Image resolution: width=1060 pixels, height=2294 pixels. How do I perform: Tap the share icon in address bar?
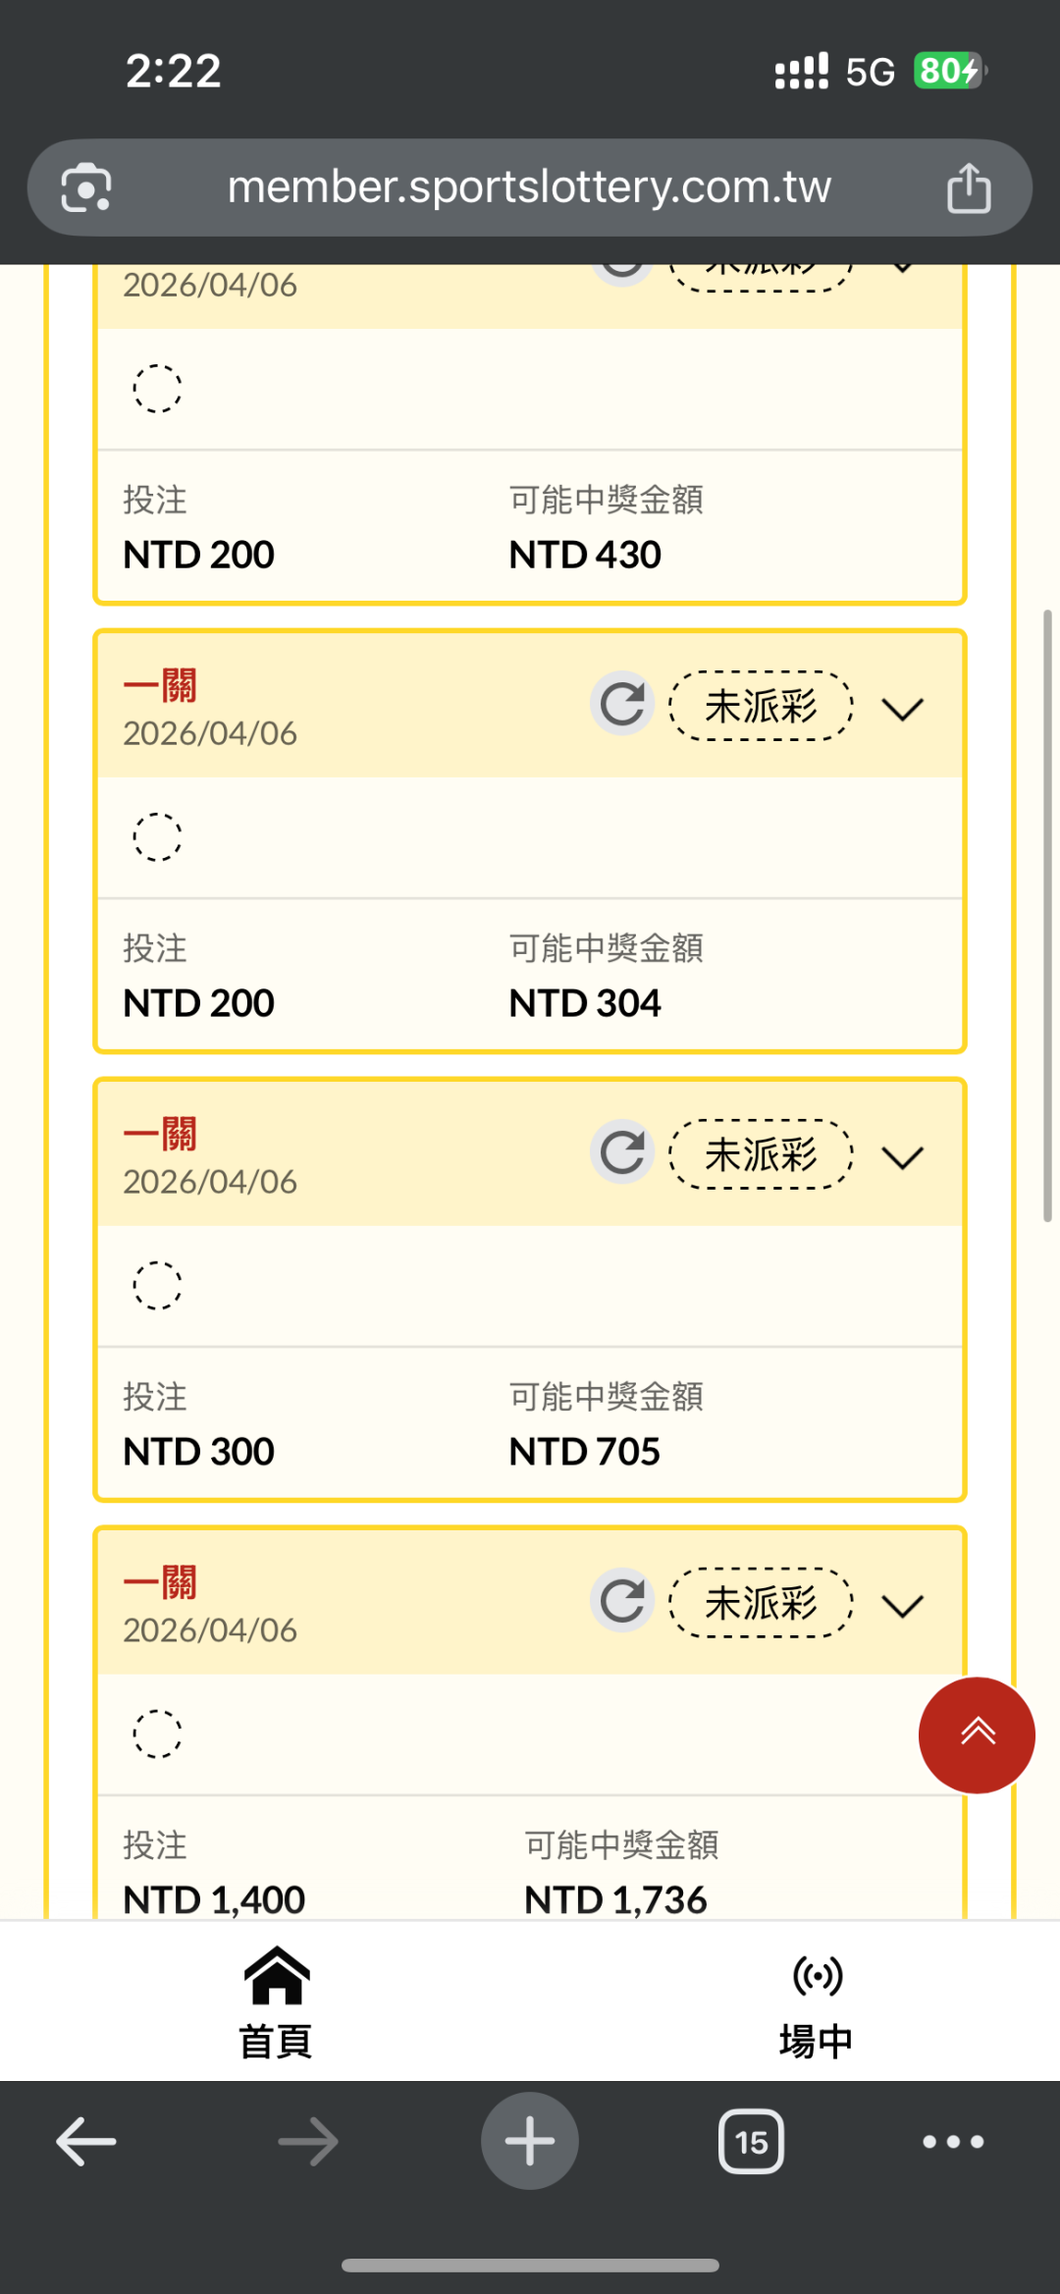coord(968,187)
